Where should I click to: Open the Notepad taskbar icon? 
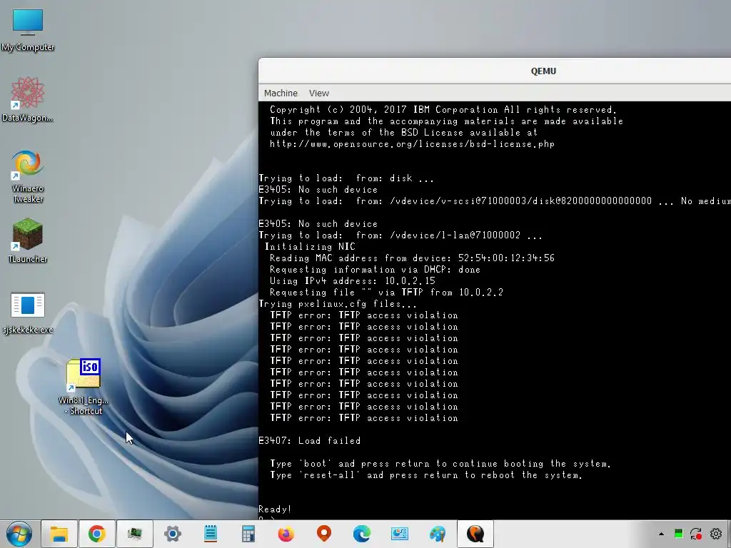coord(211,534)
